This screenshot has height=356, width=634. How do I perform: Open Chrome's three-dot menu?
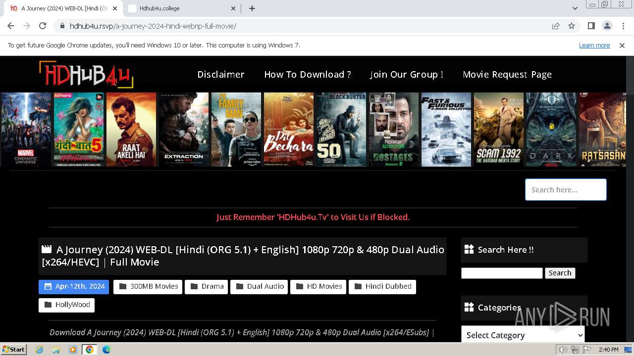tap(623, 26)
